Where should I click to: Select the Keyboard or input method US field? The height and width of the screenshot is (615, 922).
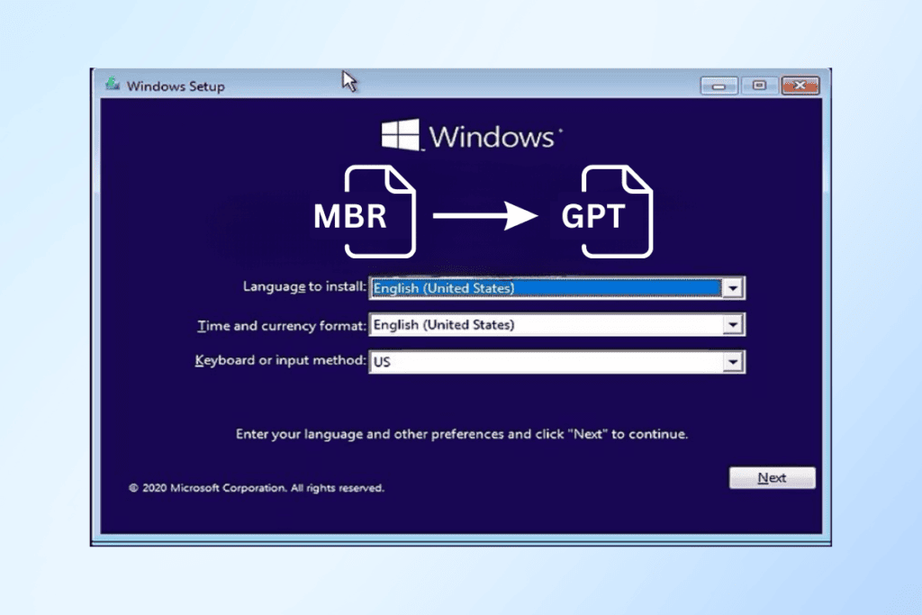click(556, 362)
